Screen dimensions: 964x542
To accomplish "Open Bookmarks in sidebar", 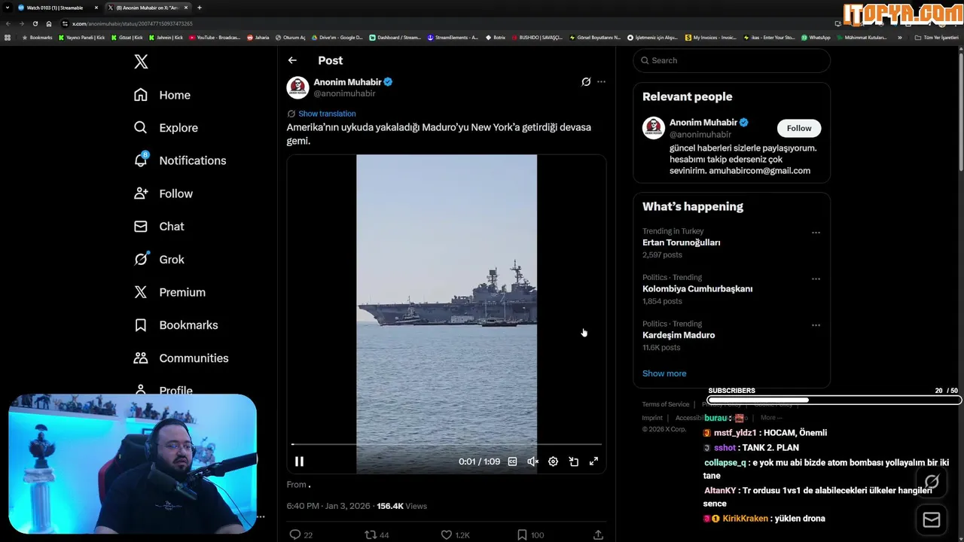I will 175,325.
